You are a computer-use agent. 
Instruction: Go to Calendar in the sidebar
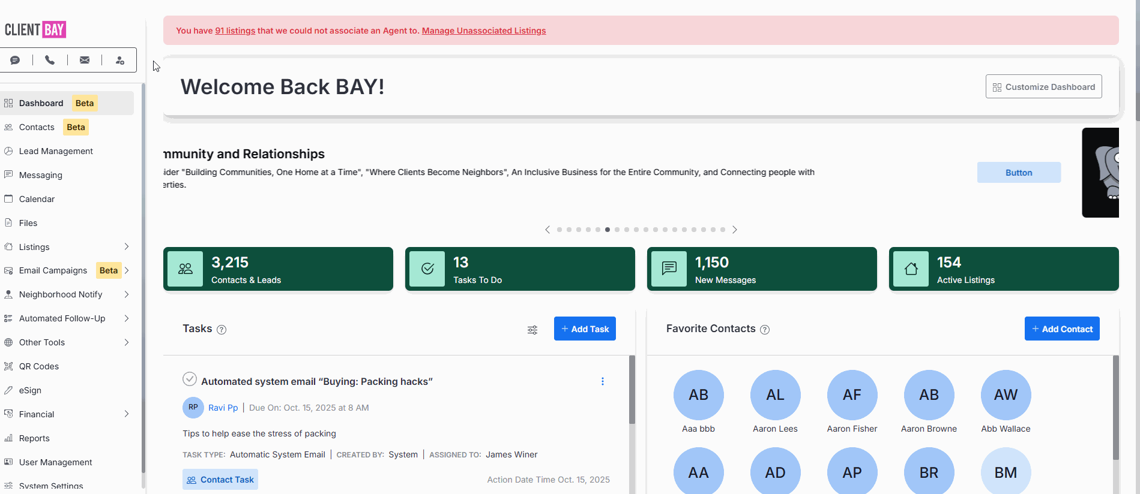click(37, 199)
